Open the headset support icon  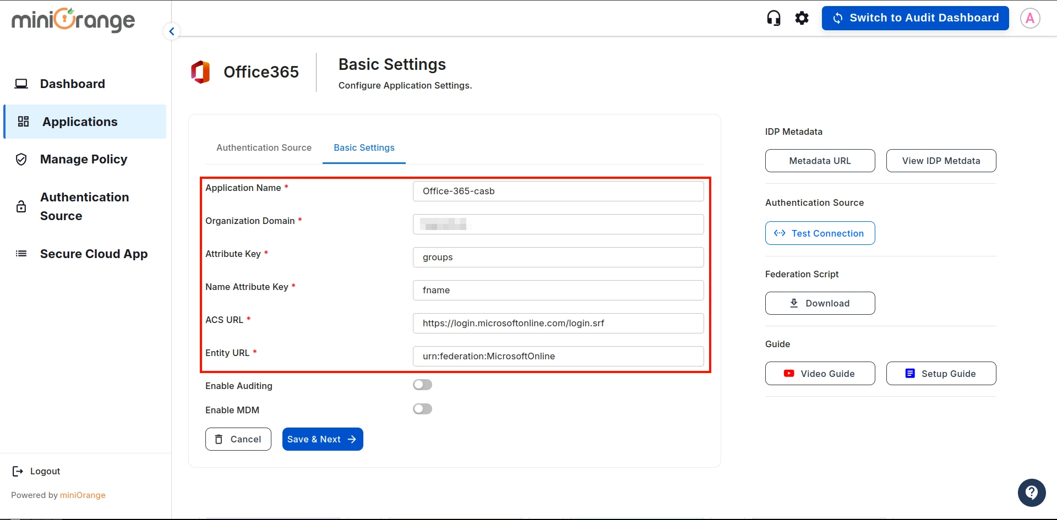pos(773,18)
